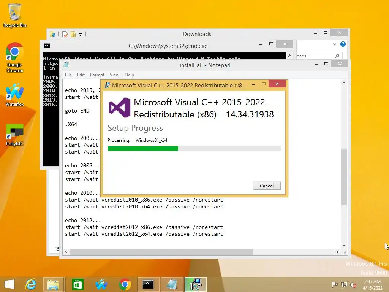This screenshot has width=389, height=292.
Task: Click Notepad horizontal scrollbar right arrow
Action: (337, 252)
